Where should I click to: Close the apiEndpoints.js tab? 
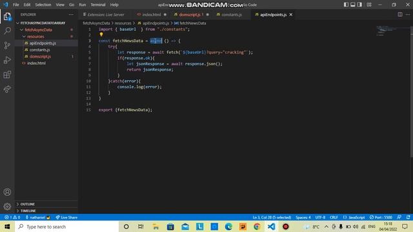point(291,15)
